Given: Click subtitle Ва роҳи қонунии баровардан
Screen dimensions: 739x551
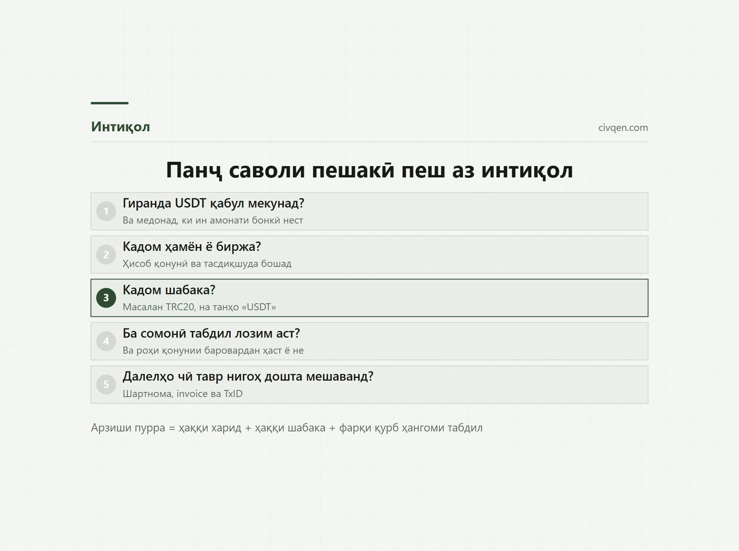Looking at the screenshot, I should [x=213, y=351].
